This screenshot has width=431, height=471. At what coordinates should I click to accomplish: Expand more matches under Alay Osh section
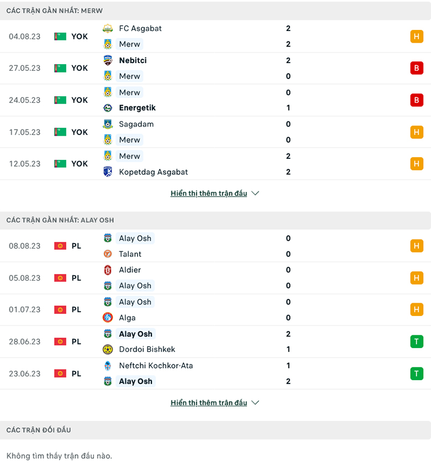[x=209, y=402]
